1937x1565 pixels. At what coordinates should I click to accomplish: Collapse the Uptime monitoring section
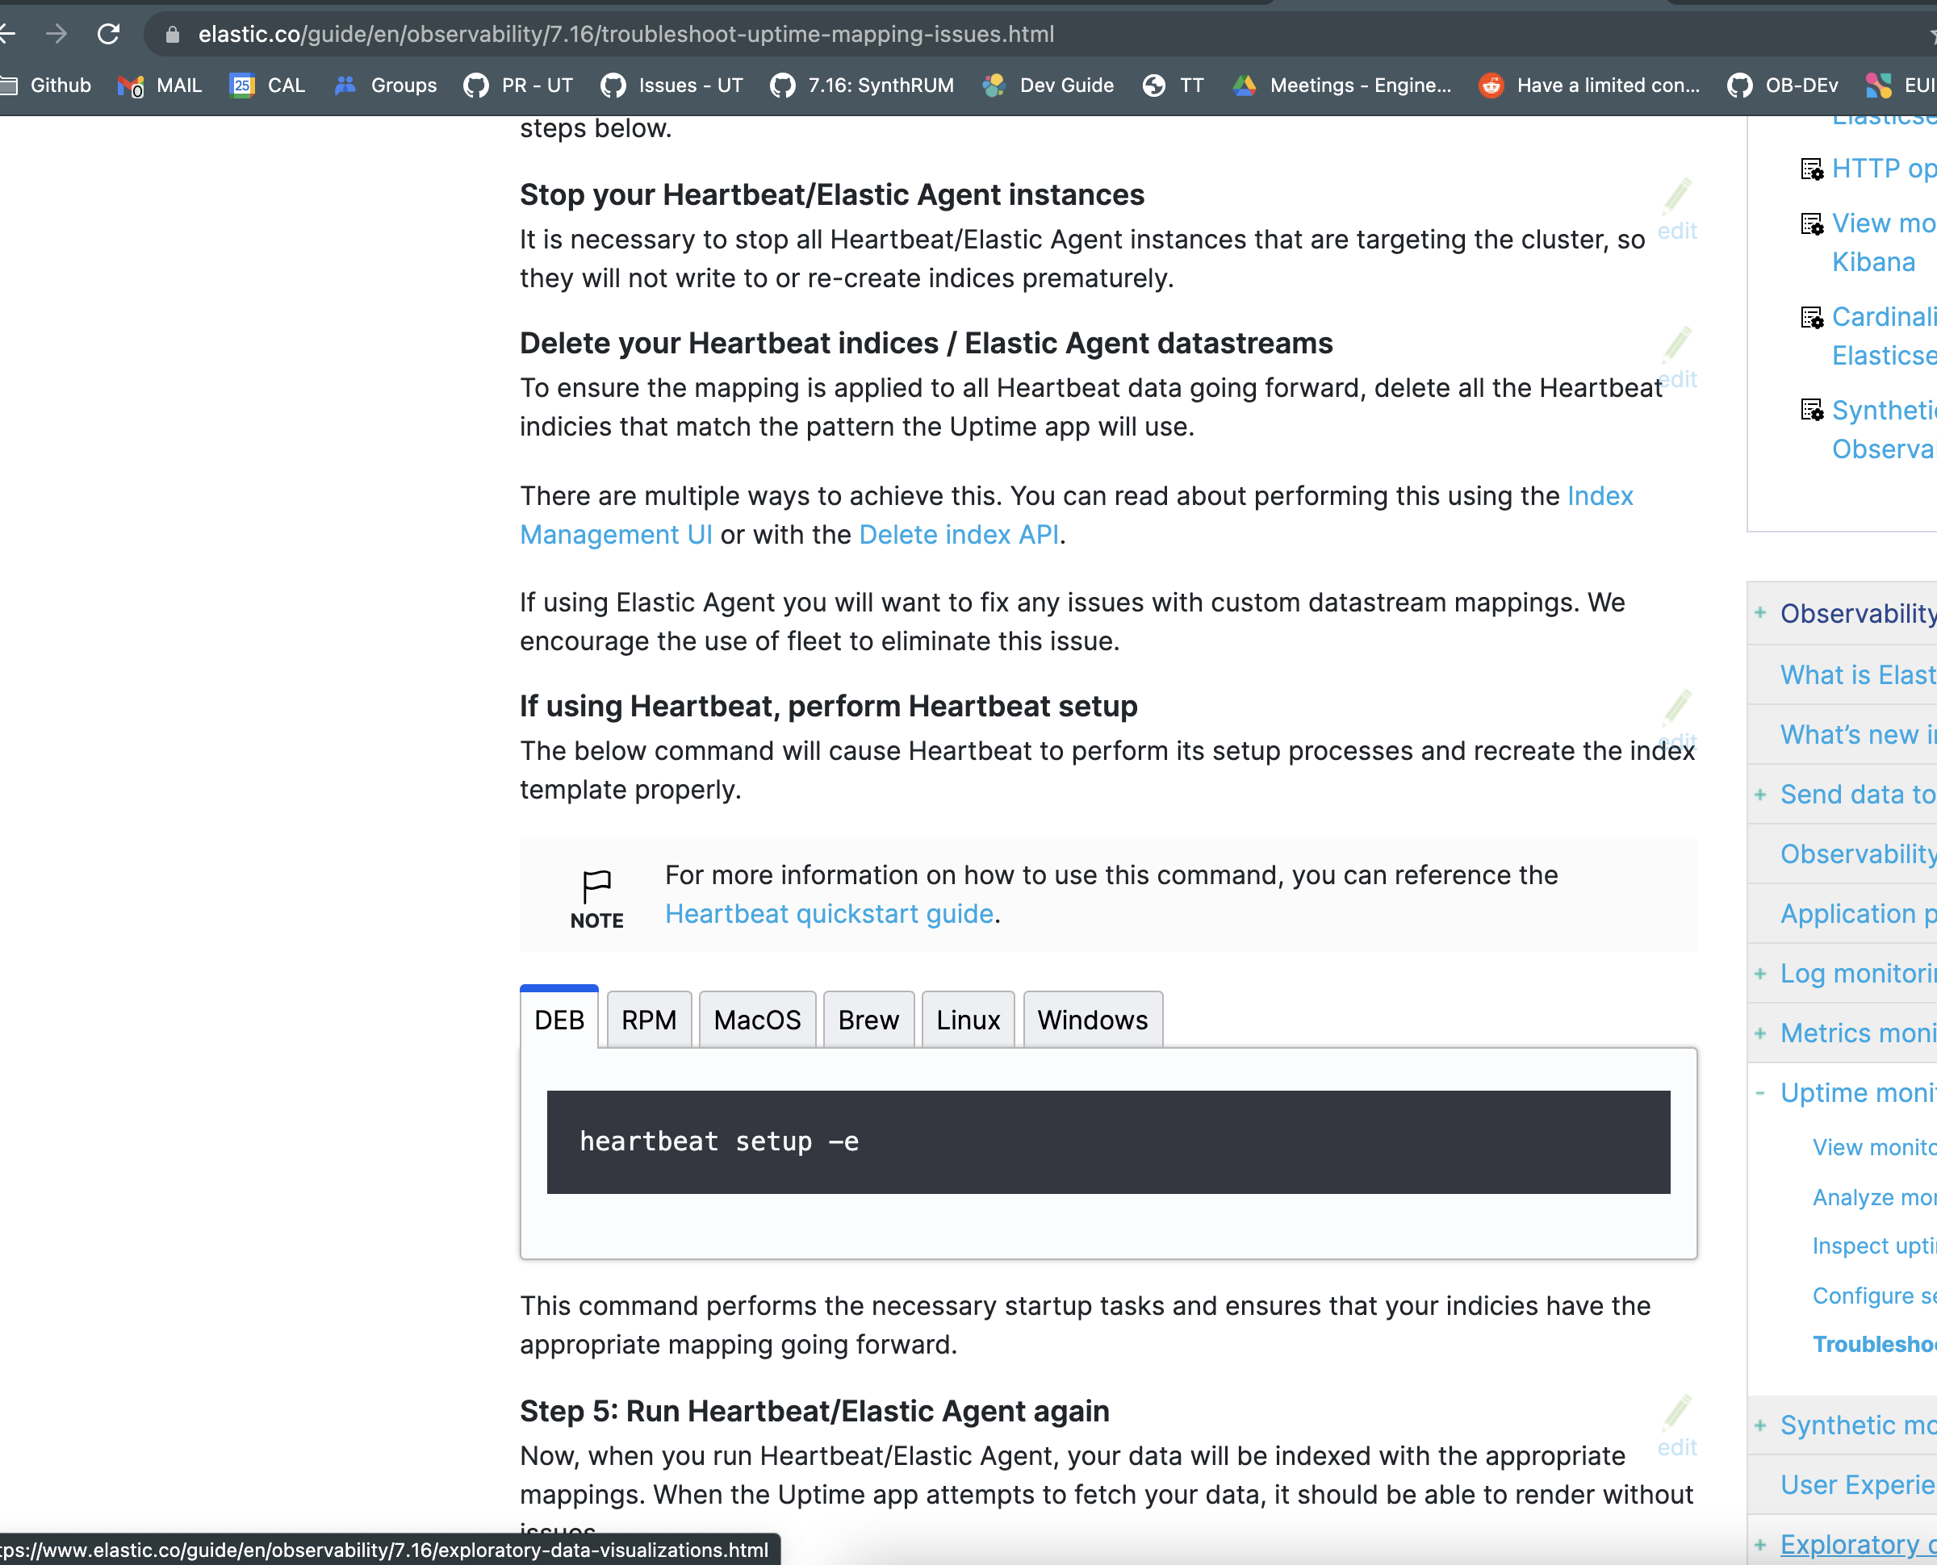1761,1092
